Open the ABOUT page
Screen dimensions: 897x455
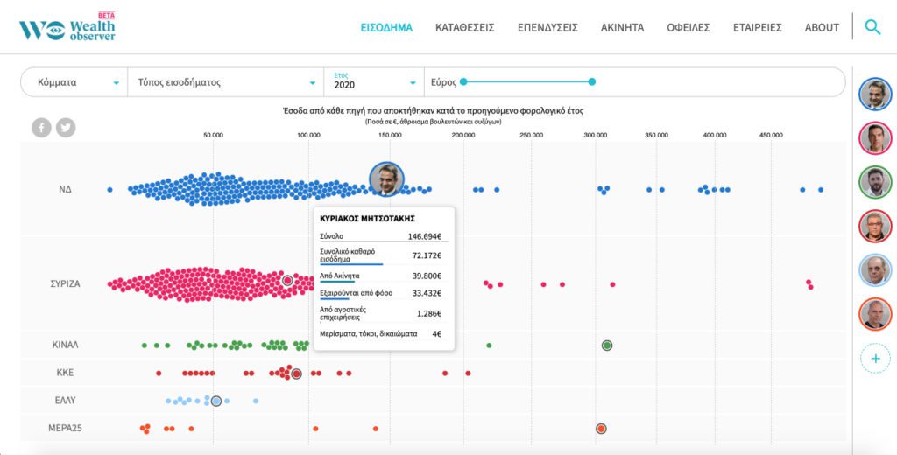point(822,27)
